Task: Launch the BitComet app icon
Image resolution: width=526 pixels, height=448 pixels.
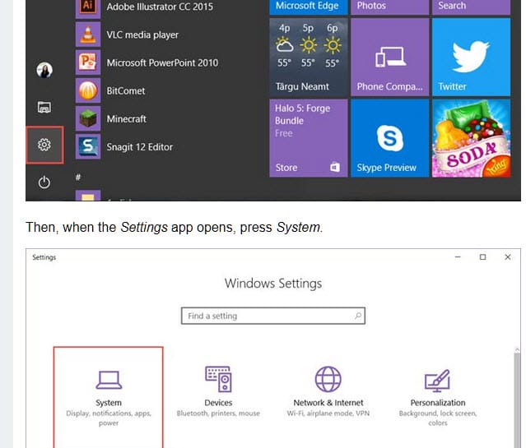Action: coord(88,90)
